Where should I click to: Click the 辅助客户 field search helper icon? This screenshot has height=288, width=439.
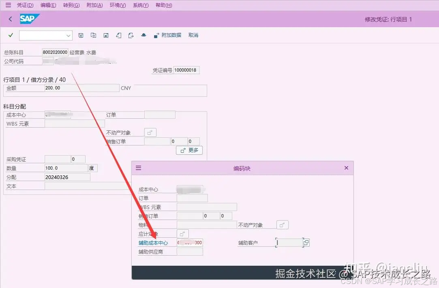click(306, 242)
